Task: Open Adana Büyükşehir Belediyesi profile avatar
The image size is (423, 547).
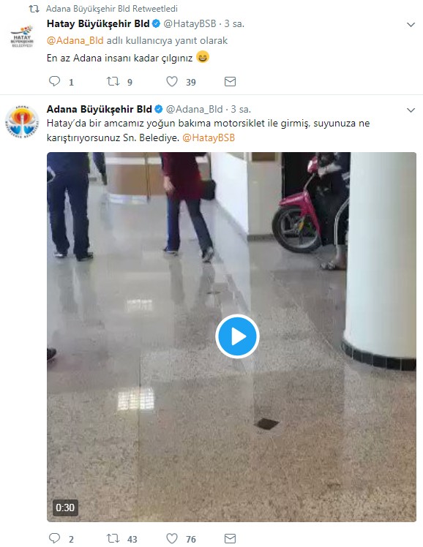Action: (22, 121)
